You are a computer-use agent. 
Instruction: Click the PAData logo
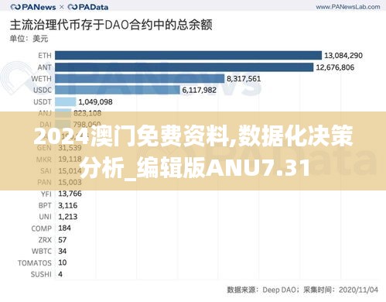pyautogui.click(x=87, y=7)
